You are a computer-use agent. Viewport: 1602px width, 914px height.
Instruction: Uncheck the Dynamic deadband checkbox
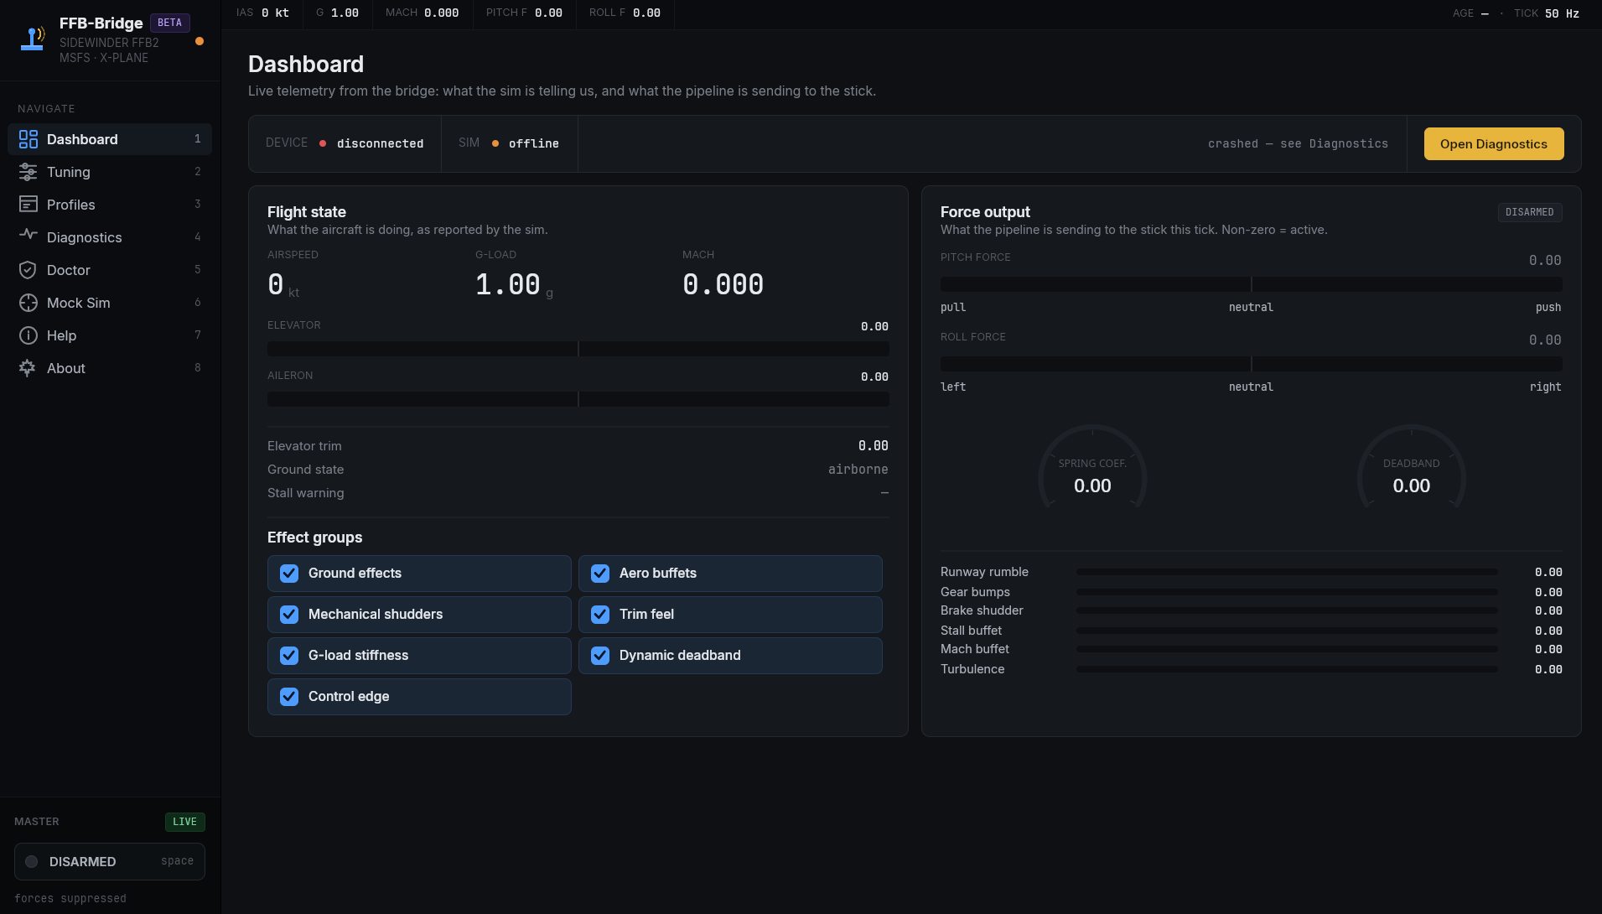tap(600, 656)
